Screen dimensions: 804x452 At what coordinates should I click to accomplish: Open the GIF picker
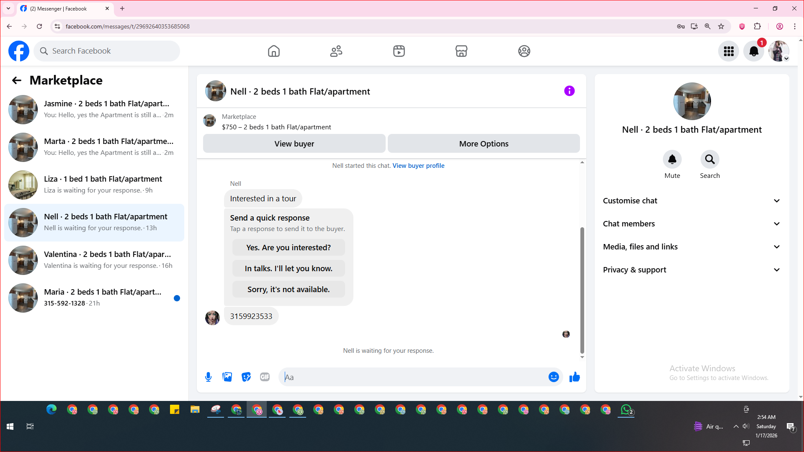[265, 377]
